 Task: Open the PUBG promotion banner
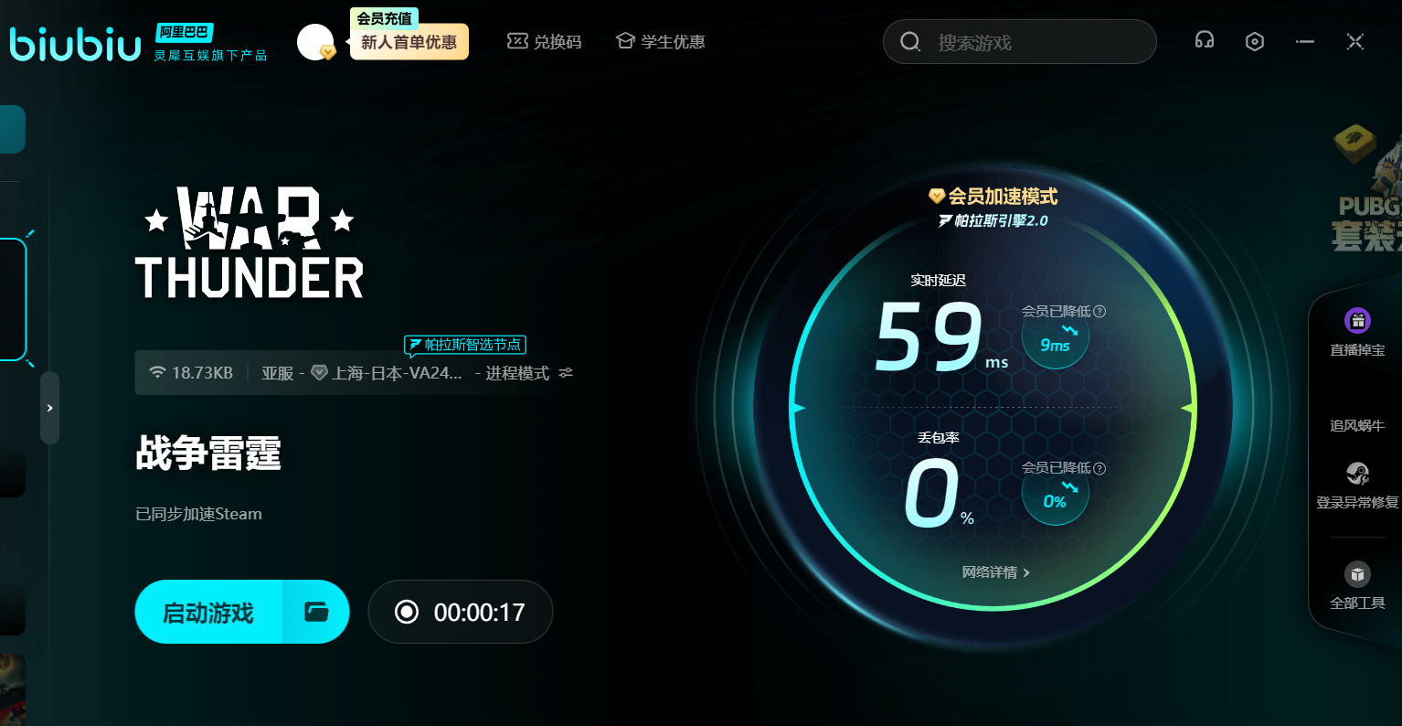click(1365, 189)
